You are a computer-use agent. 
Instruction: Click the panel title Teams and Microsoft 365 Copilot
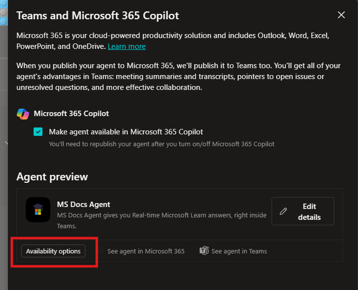[98, 15]
